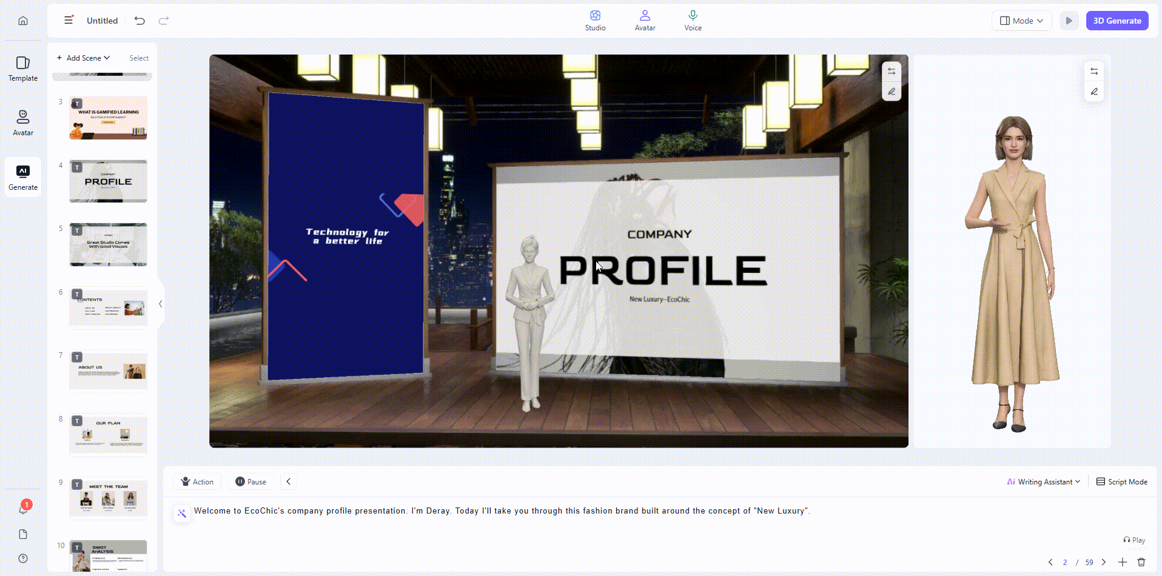Screen dimensions: 1162x576
Task: Go to next script page
Action: tap(1104, 562)
